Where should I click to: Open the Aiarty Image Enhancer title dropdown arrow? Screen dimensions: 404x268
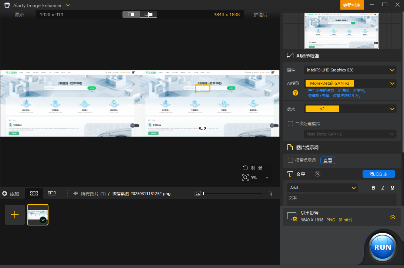[x=68, y=5]
